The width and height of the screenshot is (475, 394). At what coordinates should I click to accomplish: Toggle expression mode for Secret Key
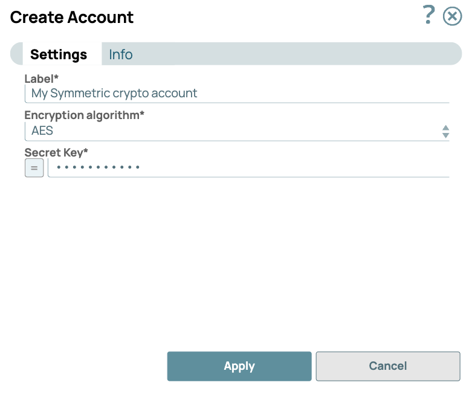tap(34, 167)
